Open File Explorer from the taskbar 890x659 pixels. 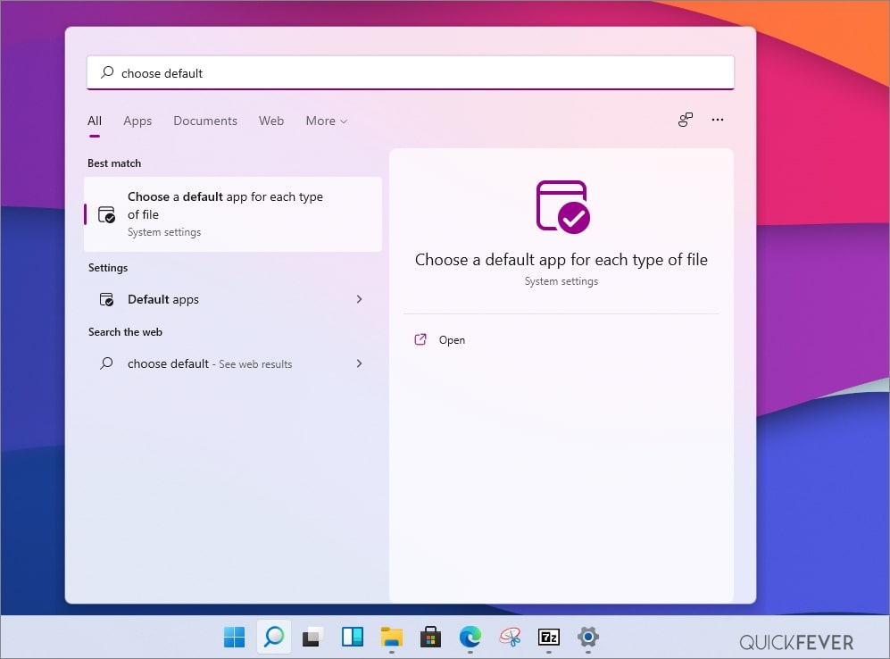tap(392, 638)
